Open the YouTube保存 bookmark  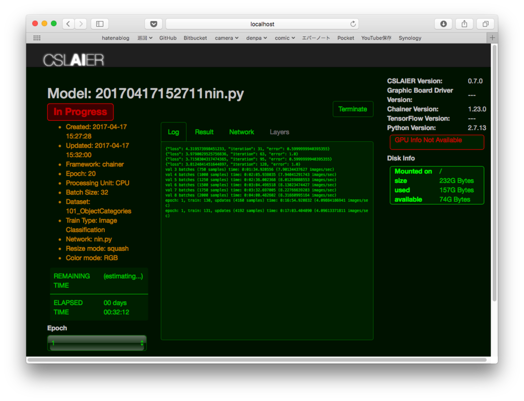[376, 38]
